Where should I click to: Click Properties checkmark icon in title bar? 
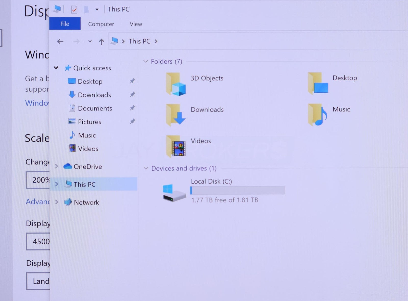(74, 10)
